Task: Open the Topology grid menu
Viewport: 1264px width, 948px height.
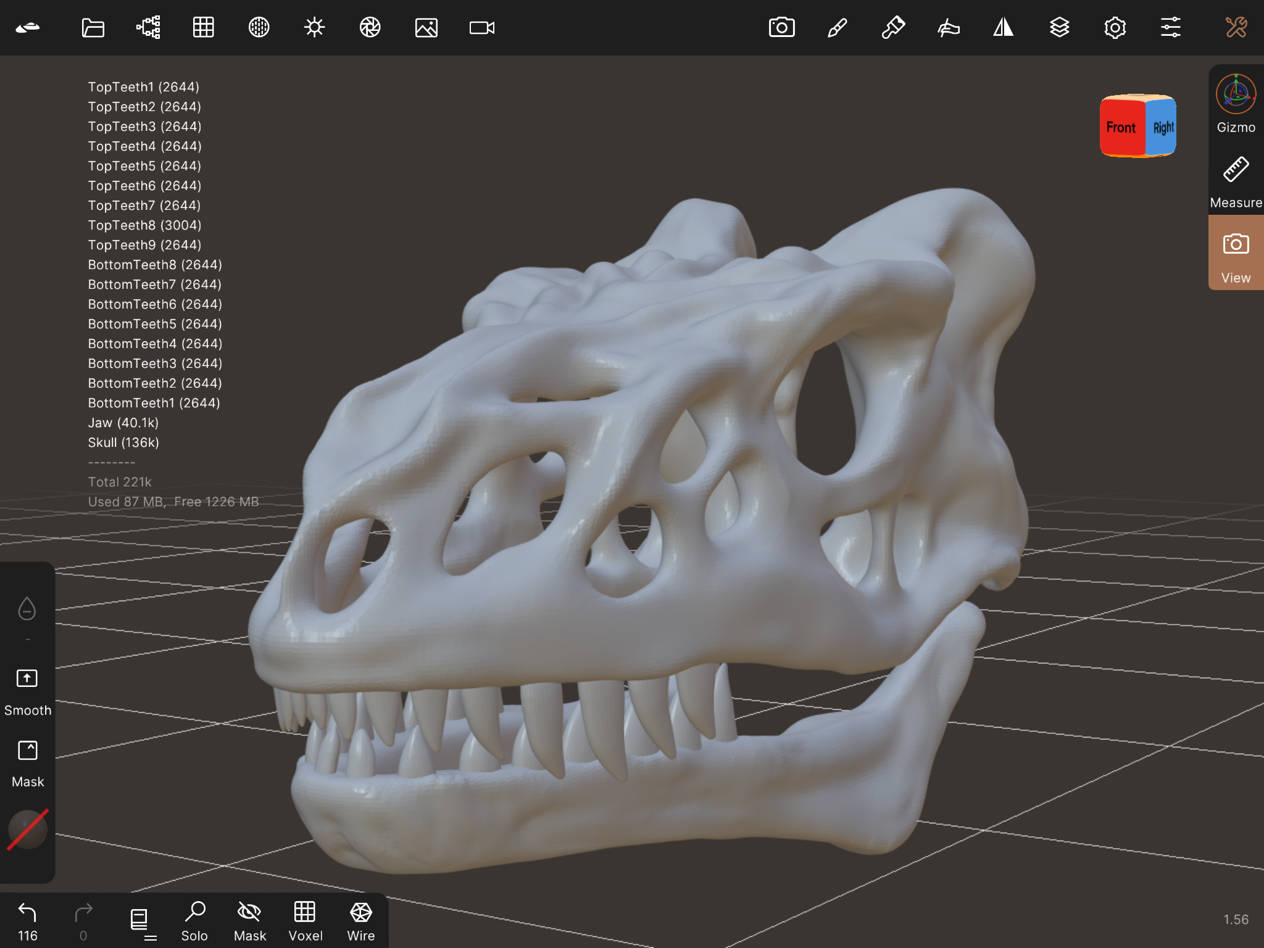Action: pos(203,28)
